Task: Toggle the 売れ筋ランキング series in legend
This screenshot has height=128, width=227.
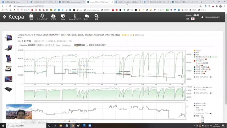Action: (x=201, y=57)
